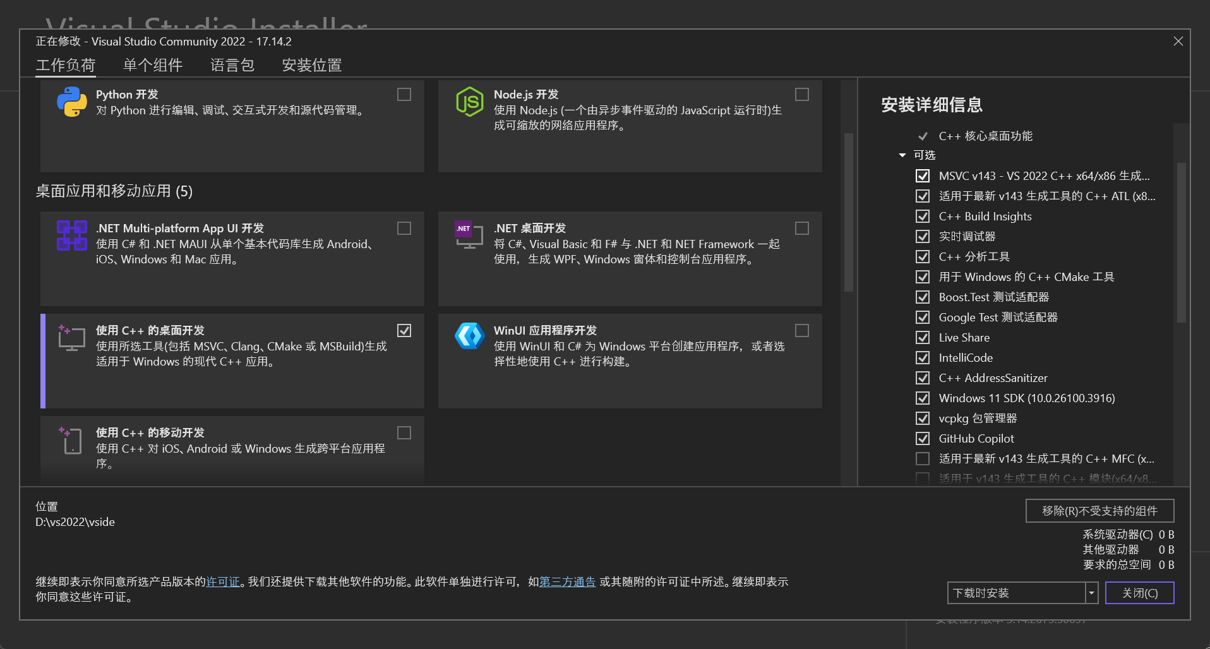Viewport: 1210px width, 649px height.
Task: Uncheck the 使用 C++ 的桌面开发 workload
Action: click(x=404, y=331)
